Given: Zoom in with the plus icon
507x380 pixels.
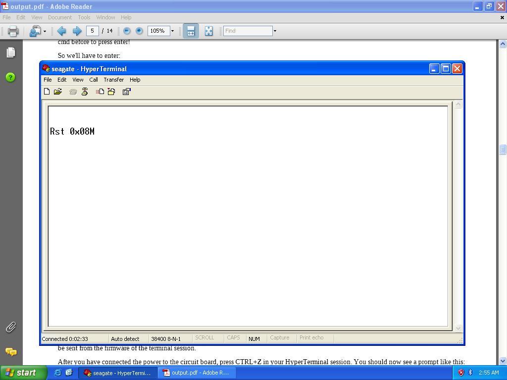Looking at the screenshot, I should click(x=139, y=31).
